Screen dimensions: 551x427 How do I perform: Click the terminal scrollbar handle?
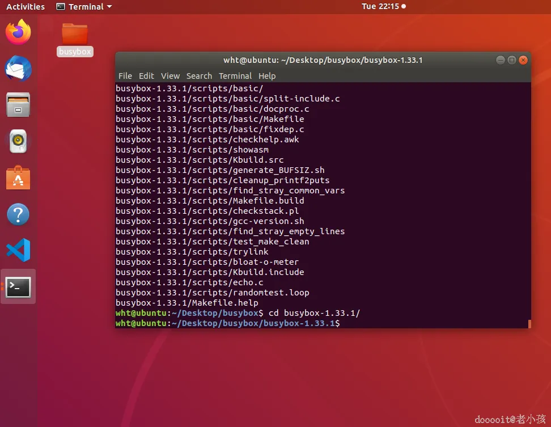(x=529, y=323)
